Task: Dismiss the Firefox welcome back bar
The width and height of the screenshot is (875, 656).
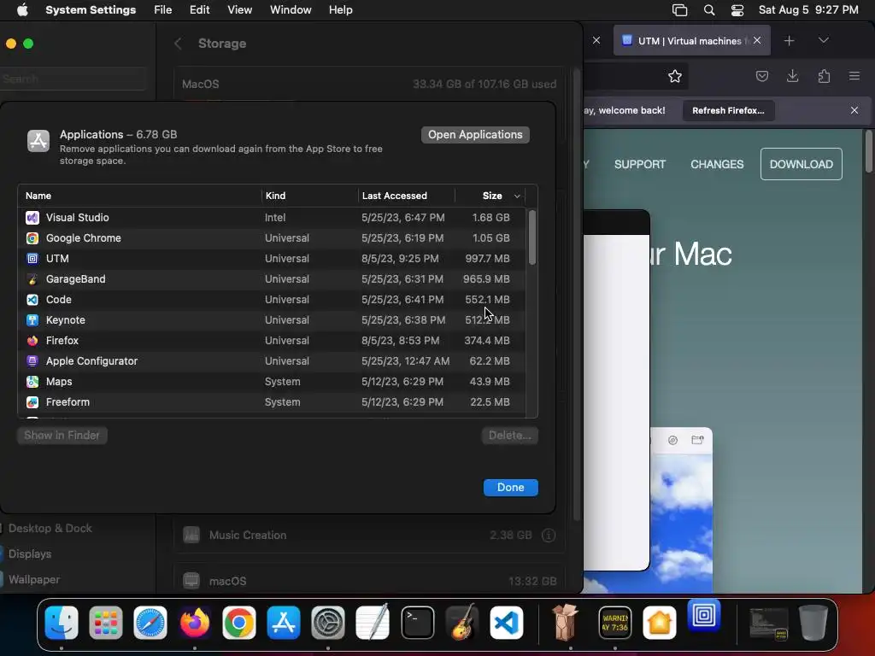Action: click(x=854, y=110)
